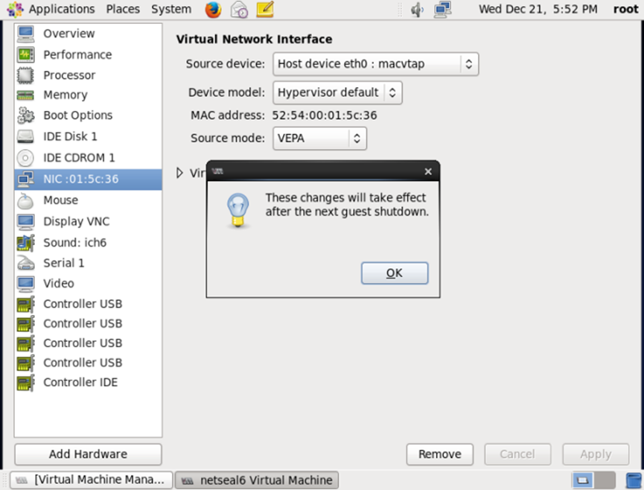Open the volume speaker icon

click(x=417, y=10)
